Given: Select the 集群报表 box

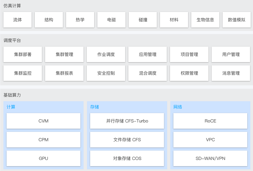Looking at the screenshot, I should pyautogui.click(x=64, y=73).
